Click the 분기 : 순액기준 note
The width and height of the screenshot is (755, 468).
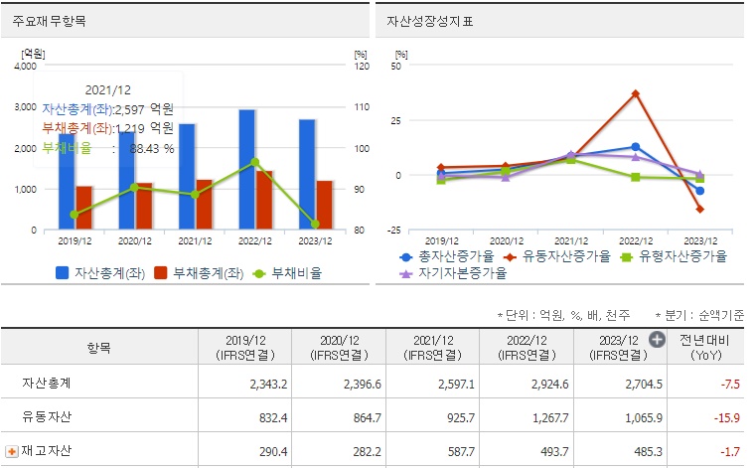pyautogui.click(x=699, y=315)
